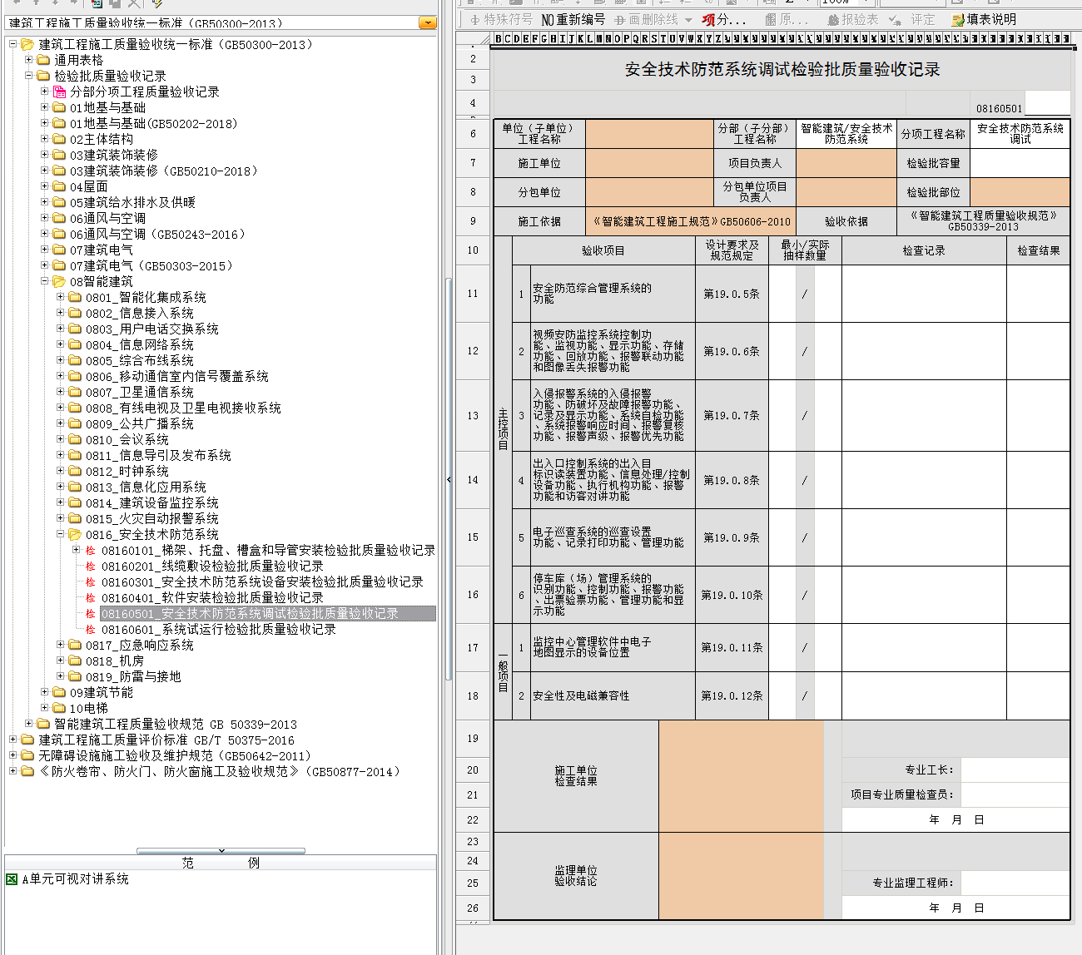Image resolution: width=1082 pixels, height=955 pixels.
Task: Click the 分包单位 input cell
Action: tap(650, 192)
